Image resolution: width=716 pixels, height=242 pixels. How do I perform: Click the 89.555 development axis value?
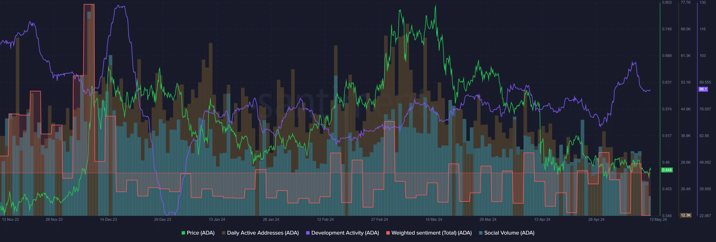[x=705, y=82]
